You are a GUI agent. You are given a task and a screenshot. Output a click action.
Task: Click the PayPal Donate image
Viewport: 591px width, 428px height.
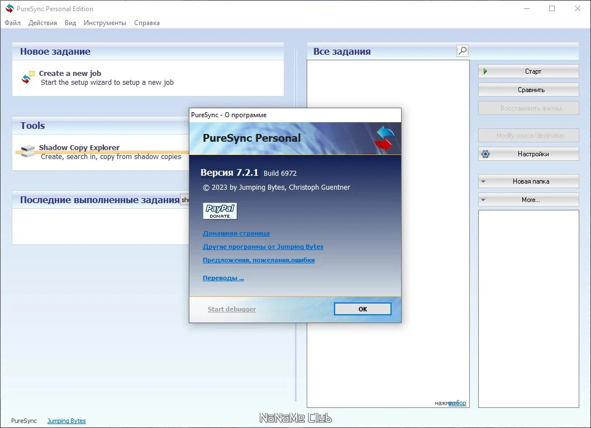click(220, 211)
